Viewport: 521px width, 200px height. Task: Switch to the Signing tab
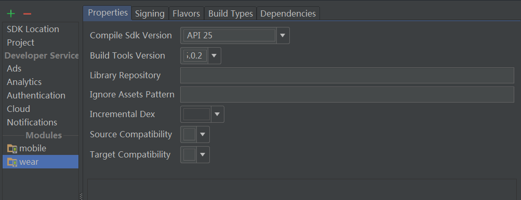[x=150, y=13]
